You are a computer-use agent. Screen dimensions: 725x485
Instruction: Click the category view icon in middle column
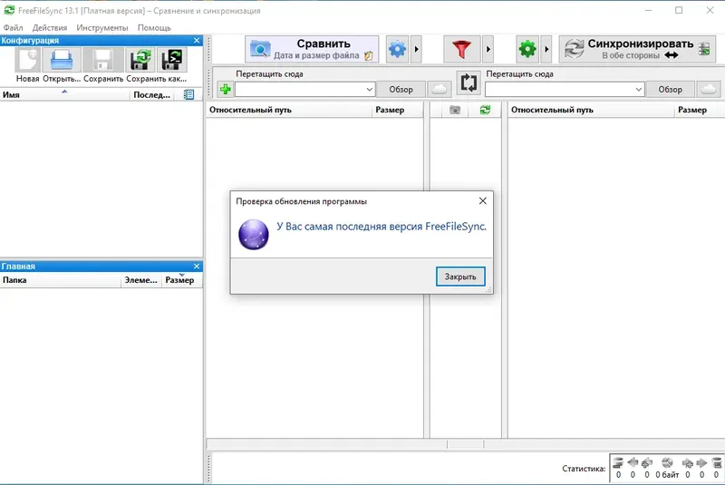(455, 110)
